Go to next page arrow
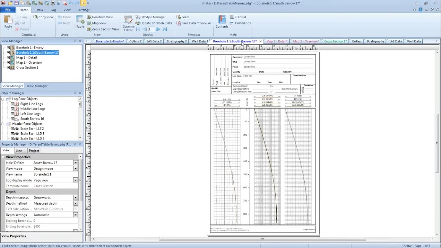Viewport: 441px width, 248px height. pos(158,29)
